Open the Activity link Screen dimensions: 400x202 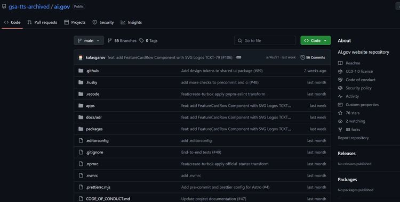(x=353, y=96)
